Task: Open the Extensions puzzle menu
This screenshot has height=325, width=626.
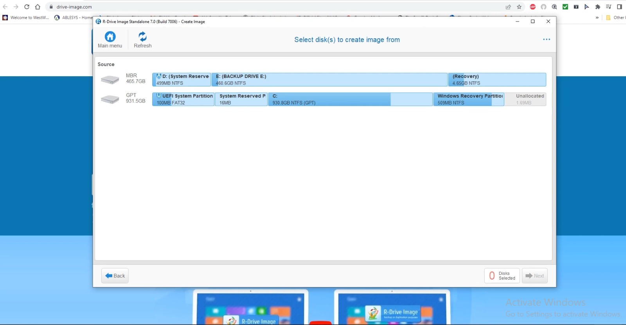Action: (x=598, y=7)
